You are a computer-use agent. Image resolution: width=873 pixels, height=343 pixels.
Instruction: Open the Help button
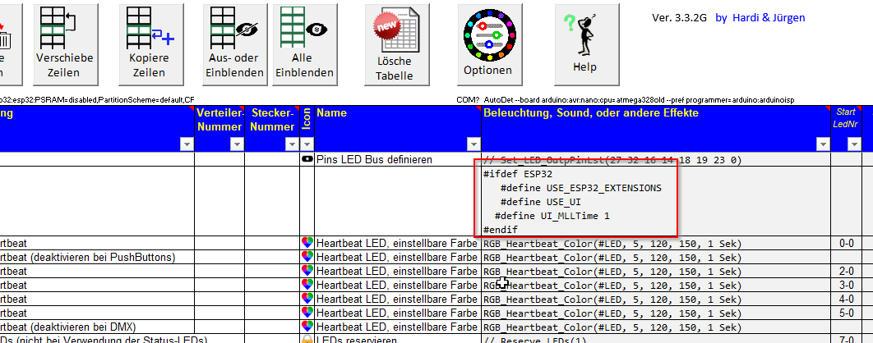(584, 42)
